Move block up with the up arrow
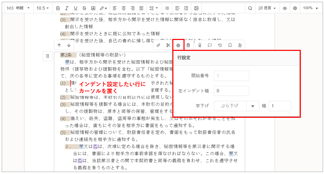Screen dimensions: 324x174 coord(59,45)
